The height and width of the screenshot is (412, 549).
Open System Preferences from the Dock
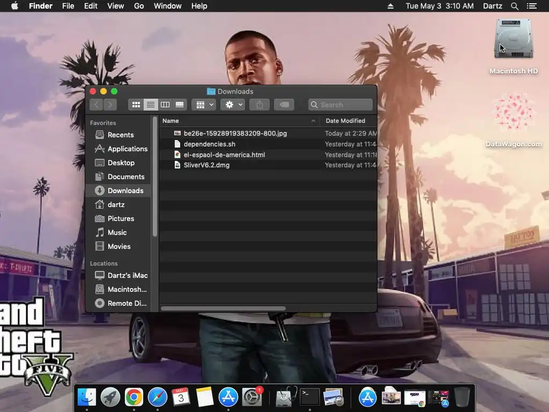tap(252, 398)
